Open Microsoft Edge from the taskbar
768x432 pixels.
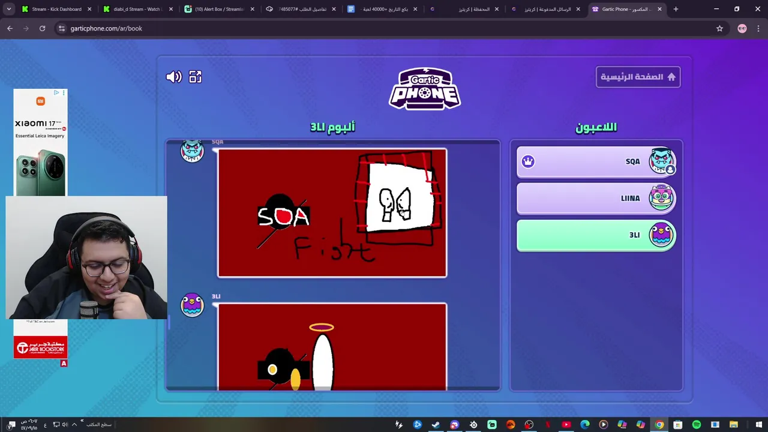coord(585,425)
